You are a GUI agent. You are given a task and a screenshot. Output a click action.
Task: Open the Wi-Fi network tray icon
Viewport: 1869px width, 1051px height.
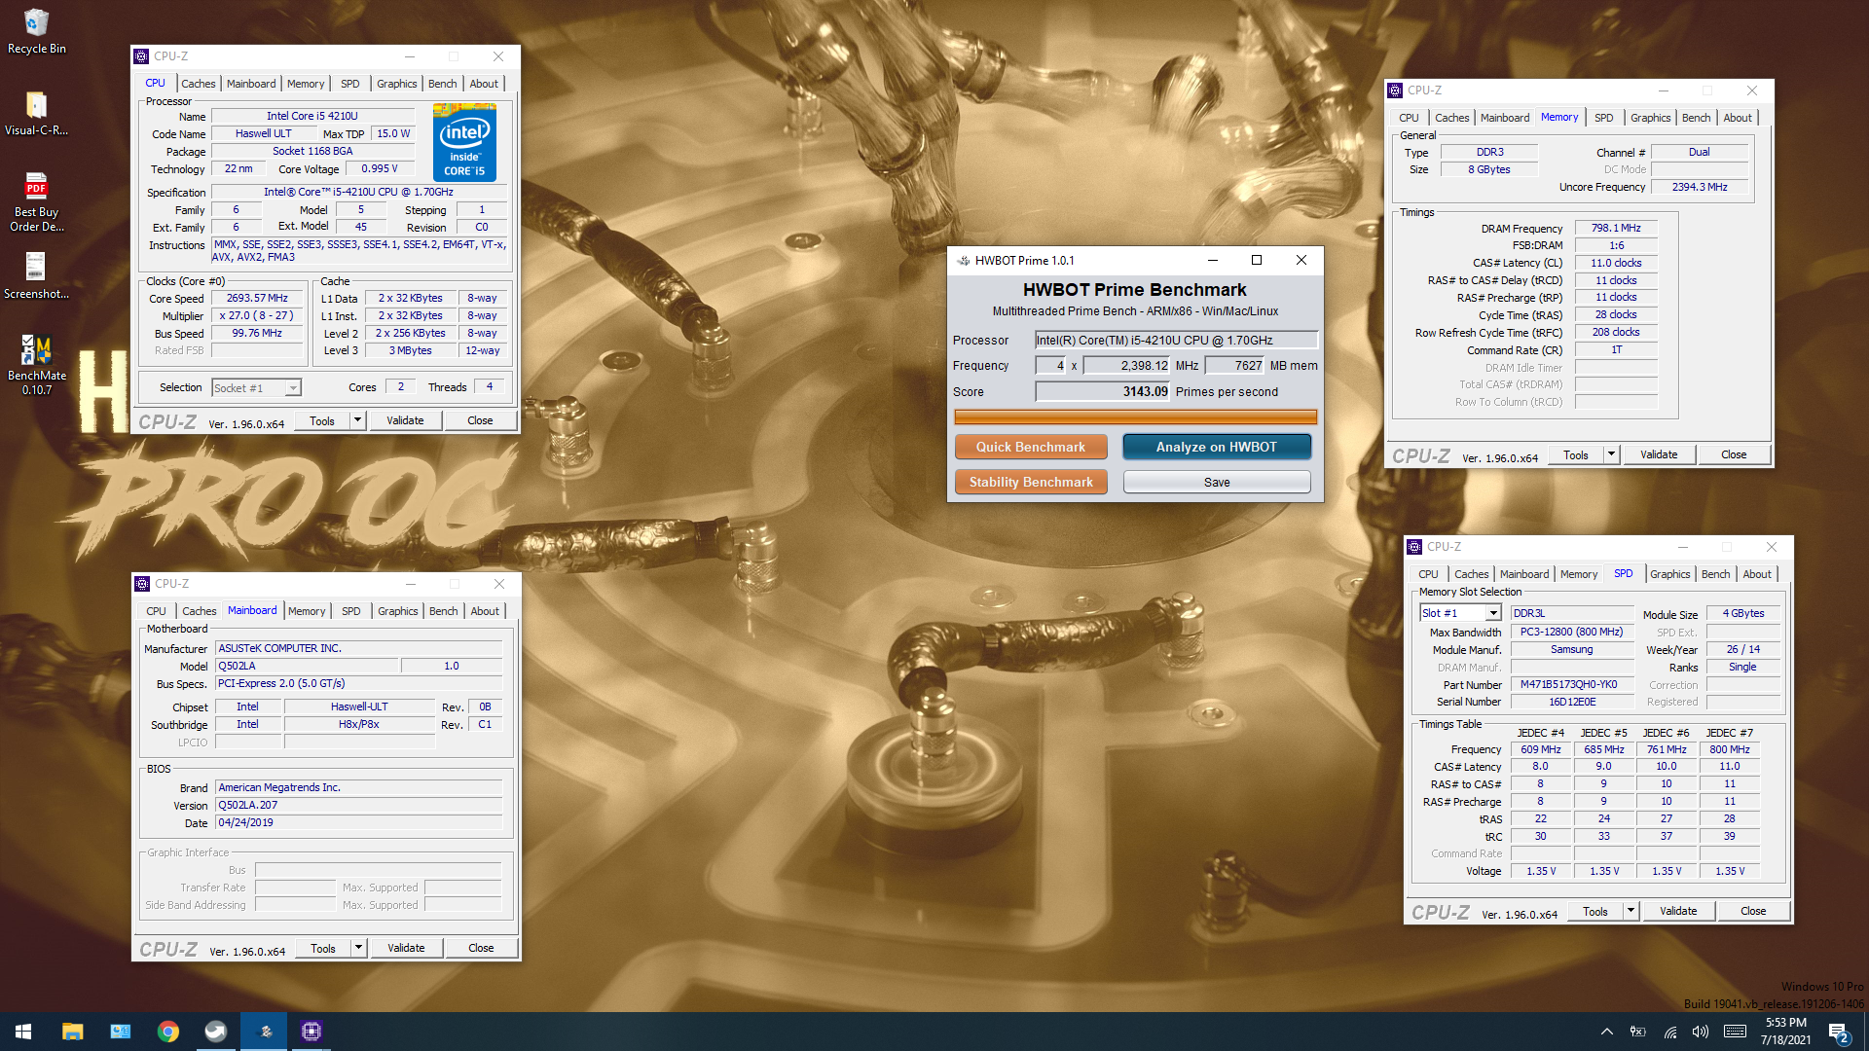click(1670, 1032)
